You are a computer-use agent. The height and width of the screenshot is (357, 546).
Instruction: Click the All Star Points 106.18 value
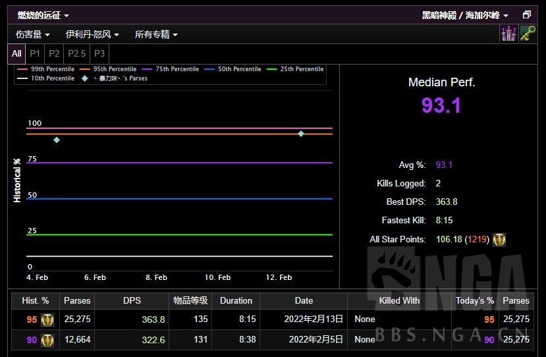tap(449, 240)
